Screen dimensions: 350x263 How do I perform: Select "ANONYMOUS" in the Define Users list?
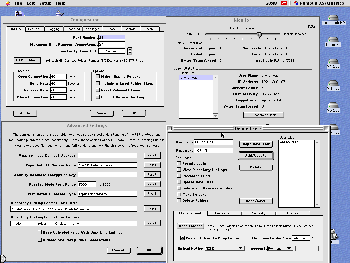pos(296,142)
